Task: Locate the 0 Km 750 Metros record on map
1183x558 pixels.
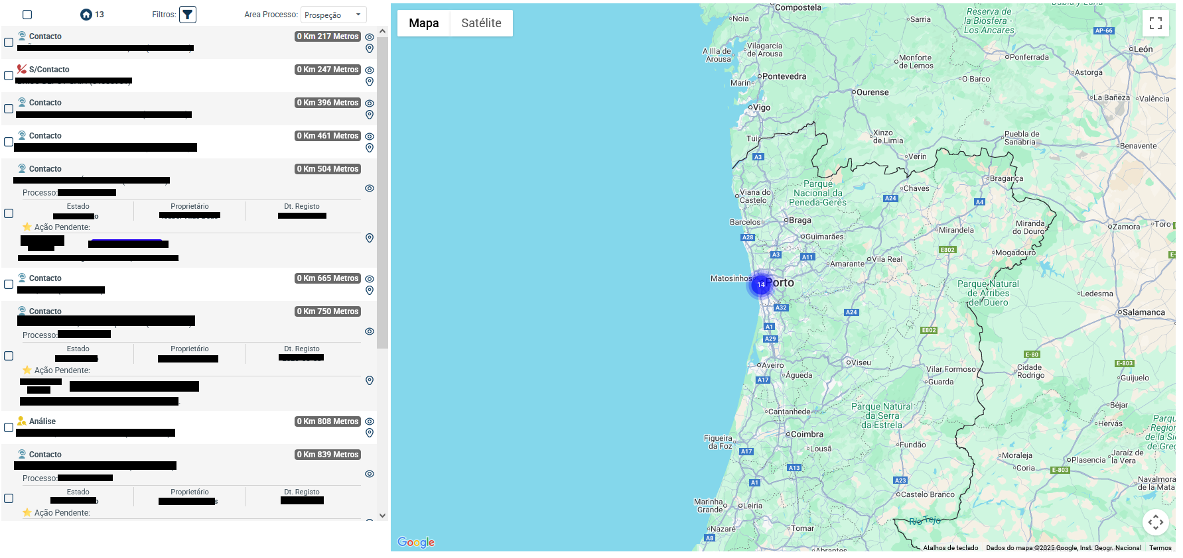Action: click(x=370, y=380)
